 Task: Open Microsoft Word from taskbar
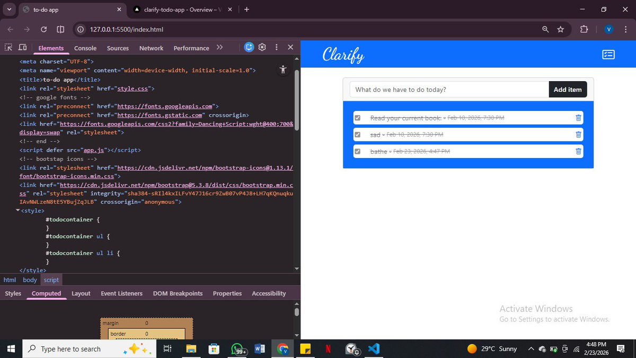(x=260, y=349)
